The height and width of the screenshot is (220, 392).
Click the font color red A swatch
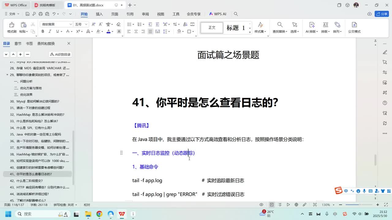click(108, 31)
